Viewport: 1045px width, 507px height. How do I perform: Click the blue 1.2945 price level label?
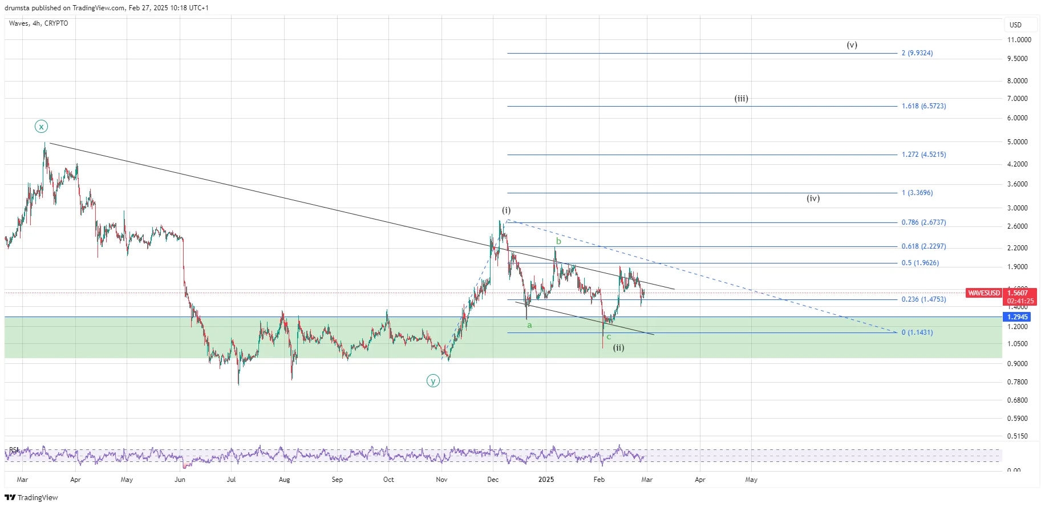pos(1017,317)
